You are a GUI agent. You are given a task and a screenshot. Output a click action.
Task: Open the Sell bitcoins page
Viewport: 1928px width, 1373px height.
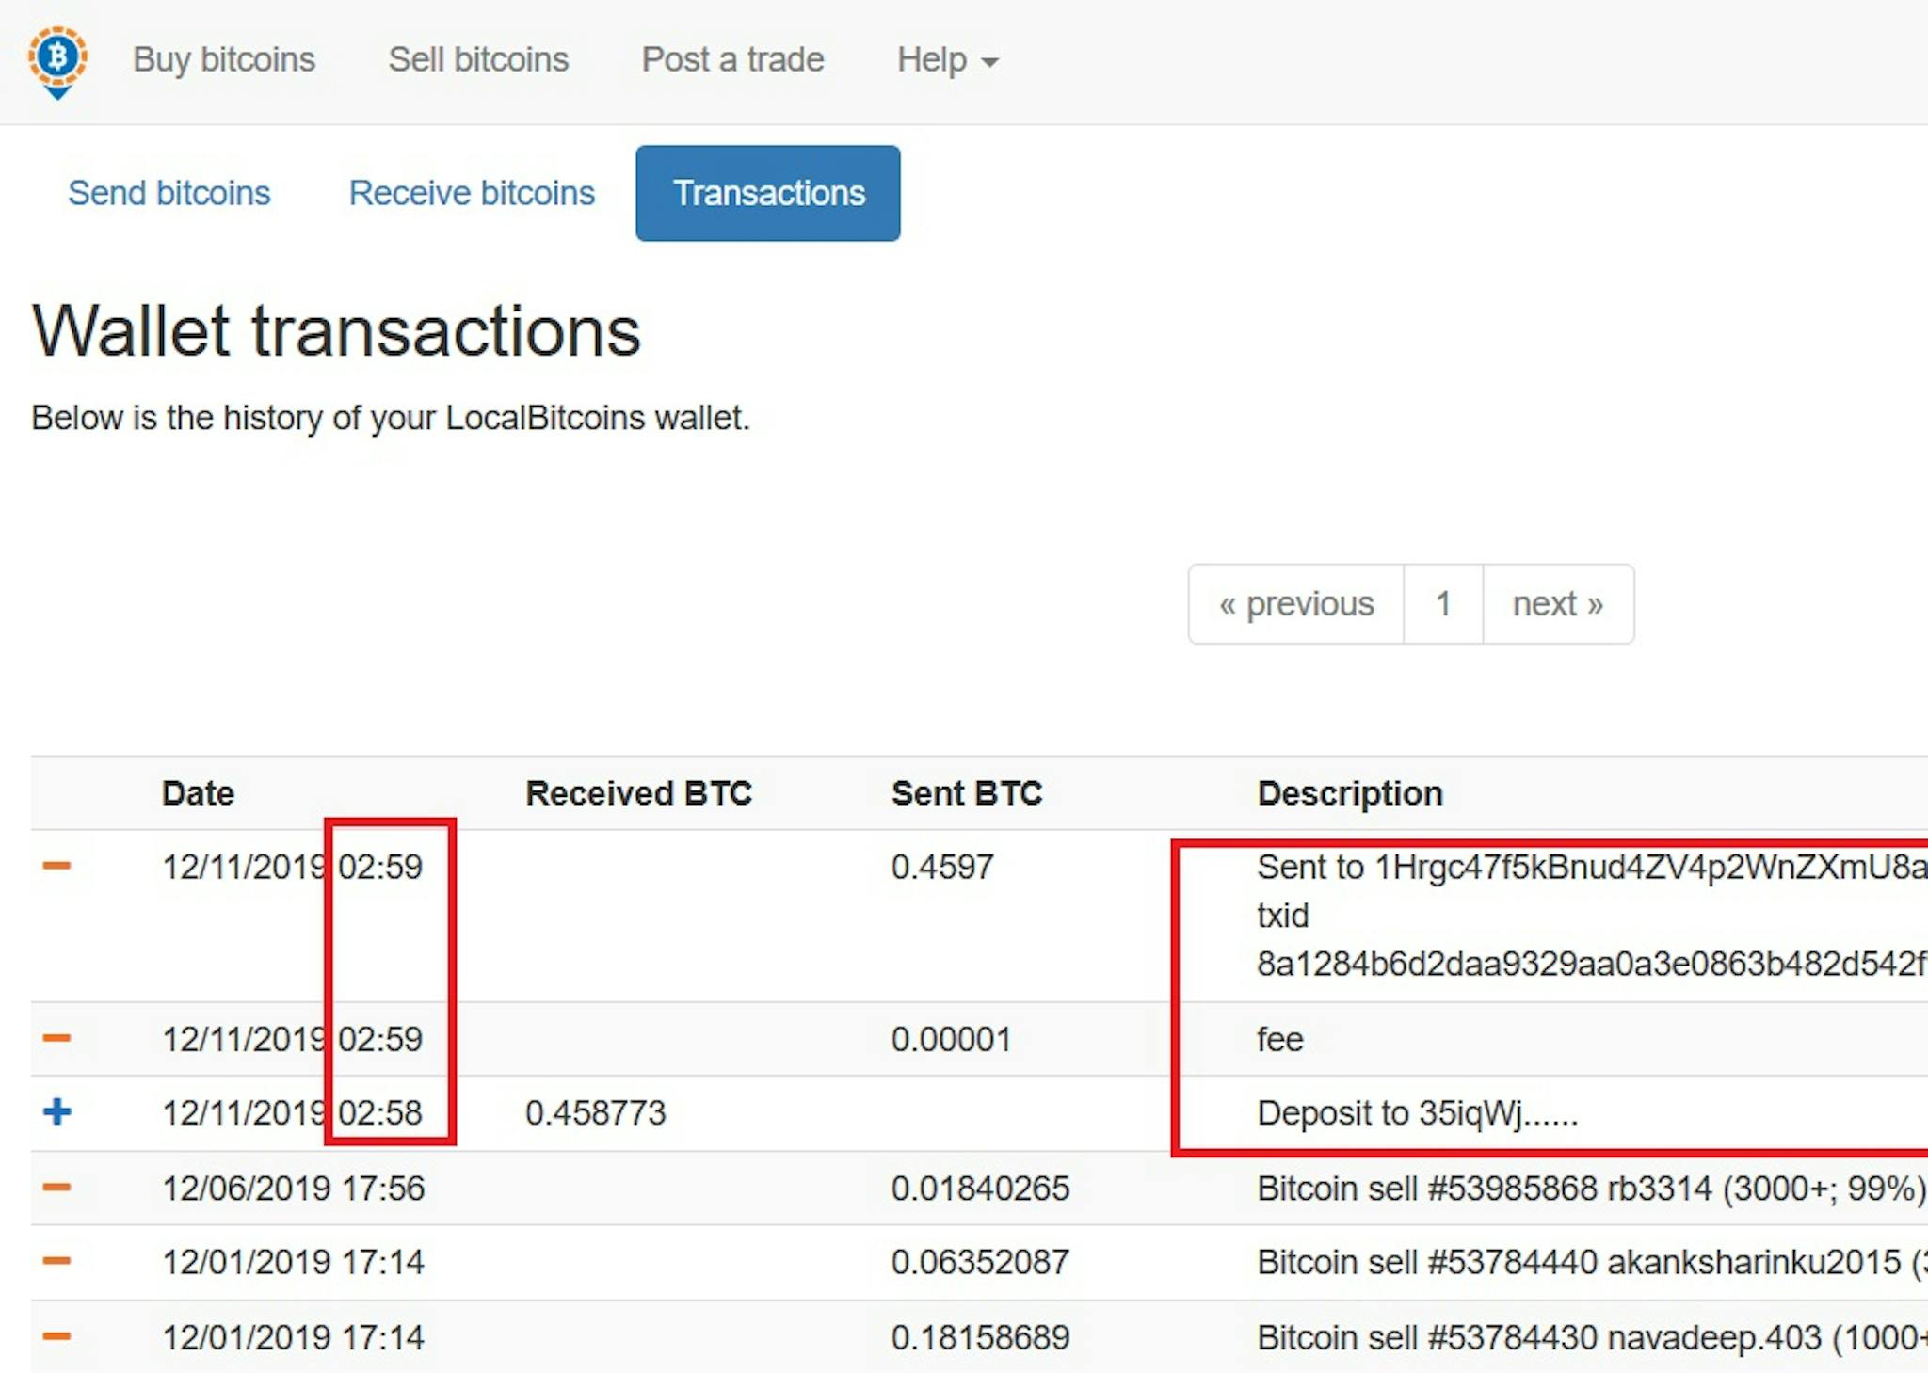click(x=478, y=59)
